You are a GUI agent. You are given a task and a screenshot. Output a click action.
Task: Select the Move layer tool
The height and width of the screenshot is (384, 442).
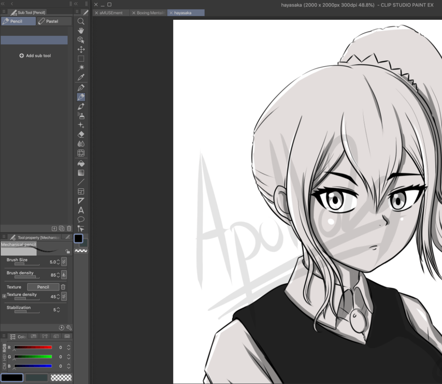tap(81, 49)
